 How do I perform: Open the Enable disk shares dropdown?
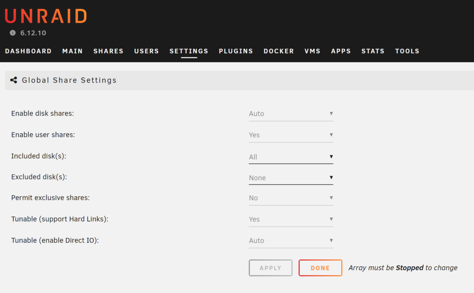(x=291, y=114)
